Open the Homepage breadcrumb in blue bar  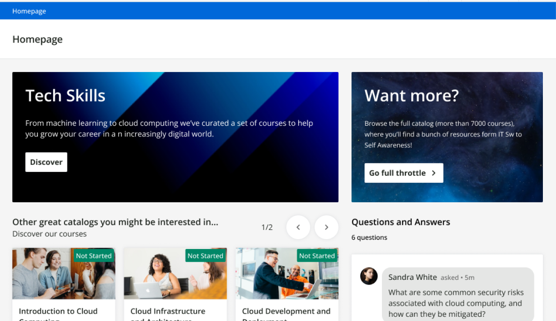pyautogui.click(x=29, y=11)
